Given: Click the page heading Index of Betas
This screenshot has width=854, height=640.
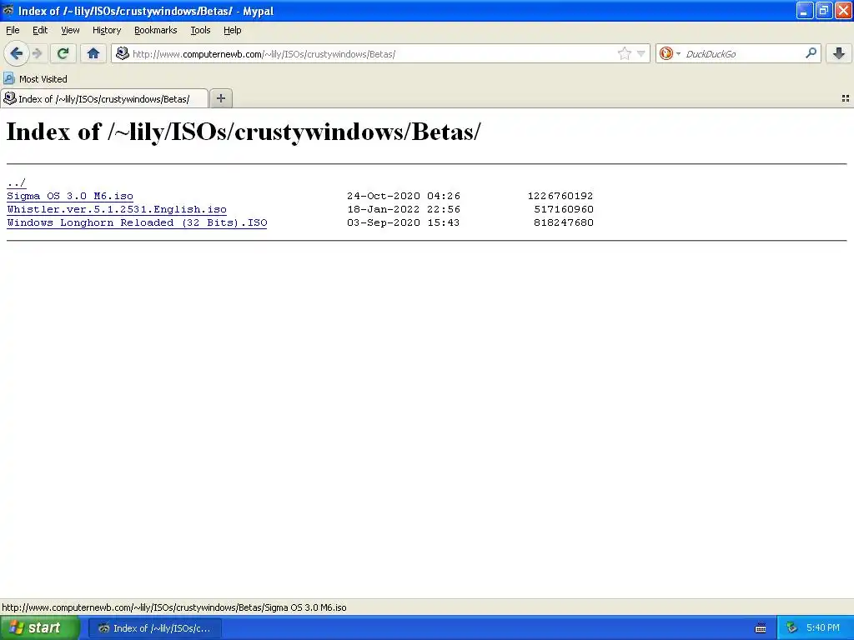Looking at the screenshot, I should click(x=244, y=132).
